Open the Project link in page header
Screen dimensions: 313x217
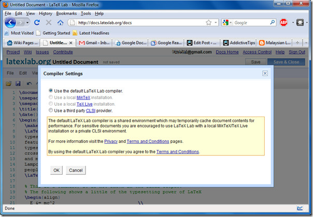pyautogui.click(x=13, y=52)
